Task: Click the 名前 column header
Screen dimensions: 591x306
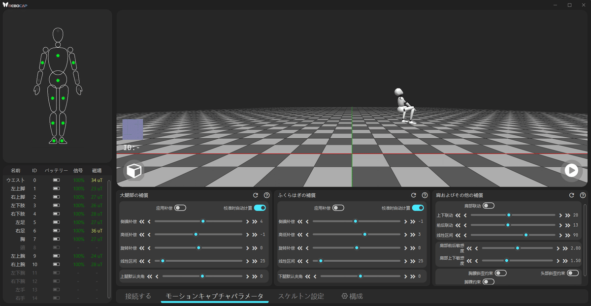Action: point(16,171)
